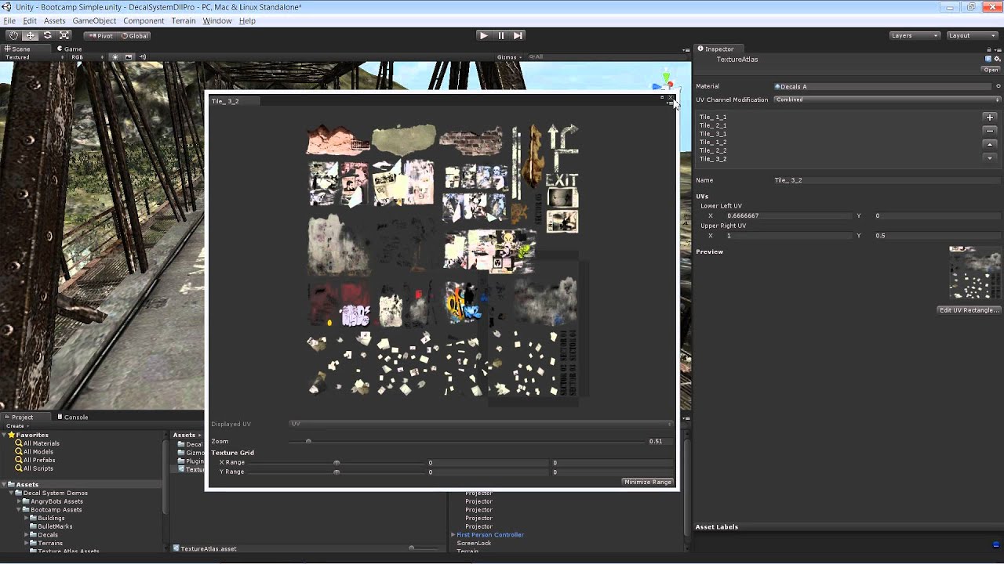
Task: Select the Rotate tool
Action: click(47, 36)
